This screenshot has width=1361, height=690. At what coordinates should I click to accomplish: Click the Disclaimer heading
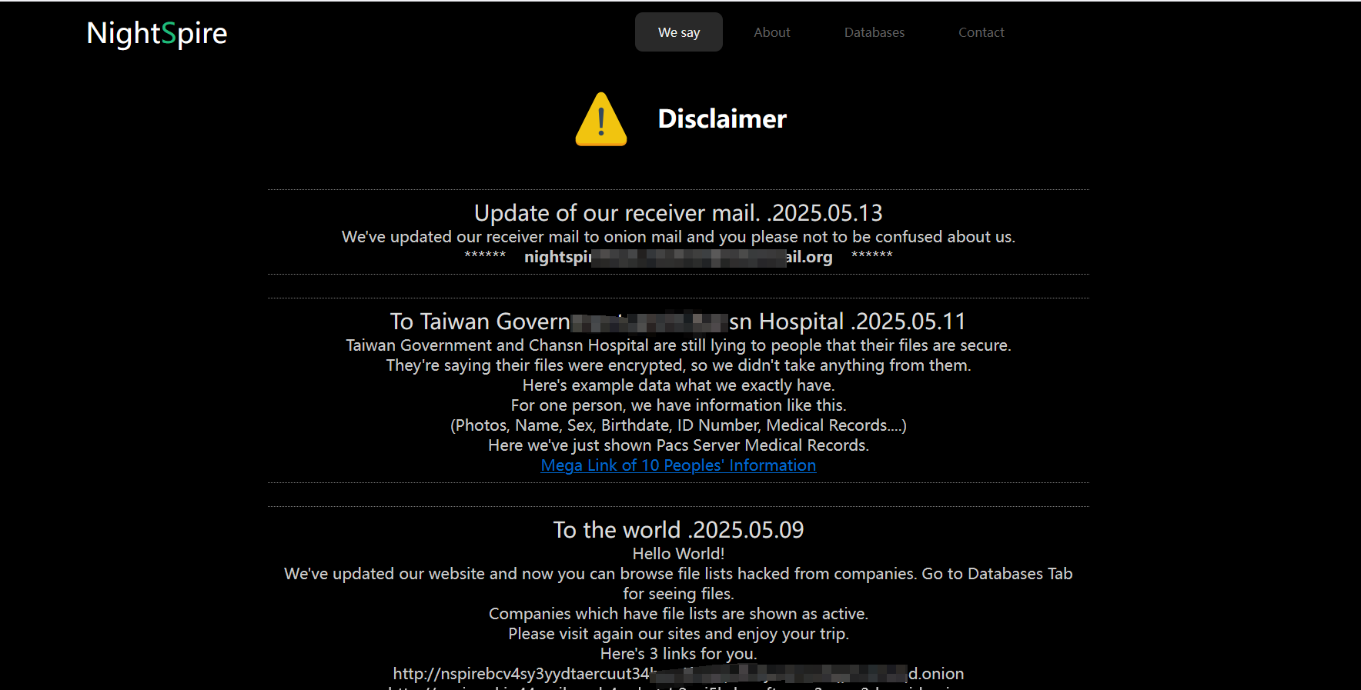tap(722, 118)
